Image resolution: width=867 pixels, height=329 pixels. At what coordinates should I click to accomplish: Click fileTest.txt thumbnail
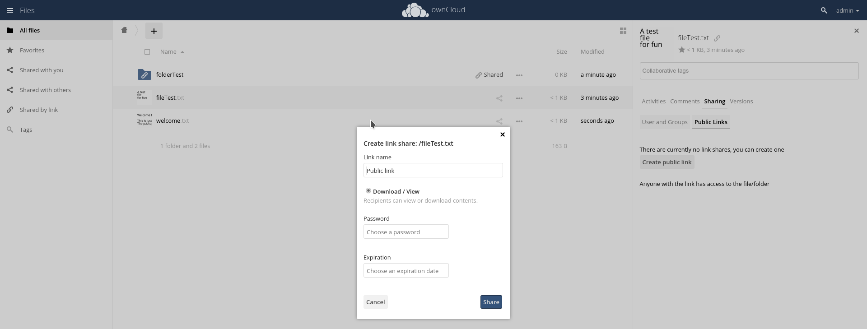tap(144, 97)
